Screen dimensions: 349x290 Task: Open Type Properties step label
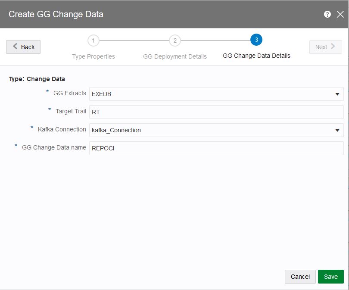coord(93,56)
